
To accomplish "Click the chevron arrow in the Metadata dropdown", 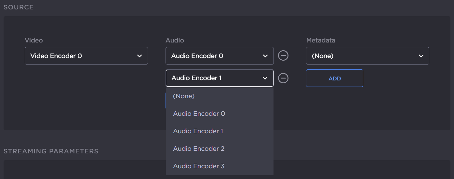I will pos(421,56).
